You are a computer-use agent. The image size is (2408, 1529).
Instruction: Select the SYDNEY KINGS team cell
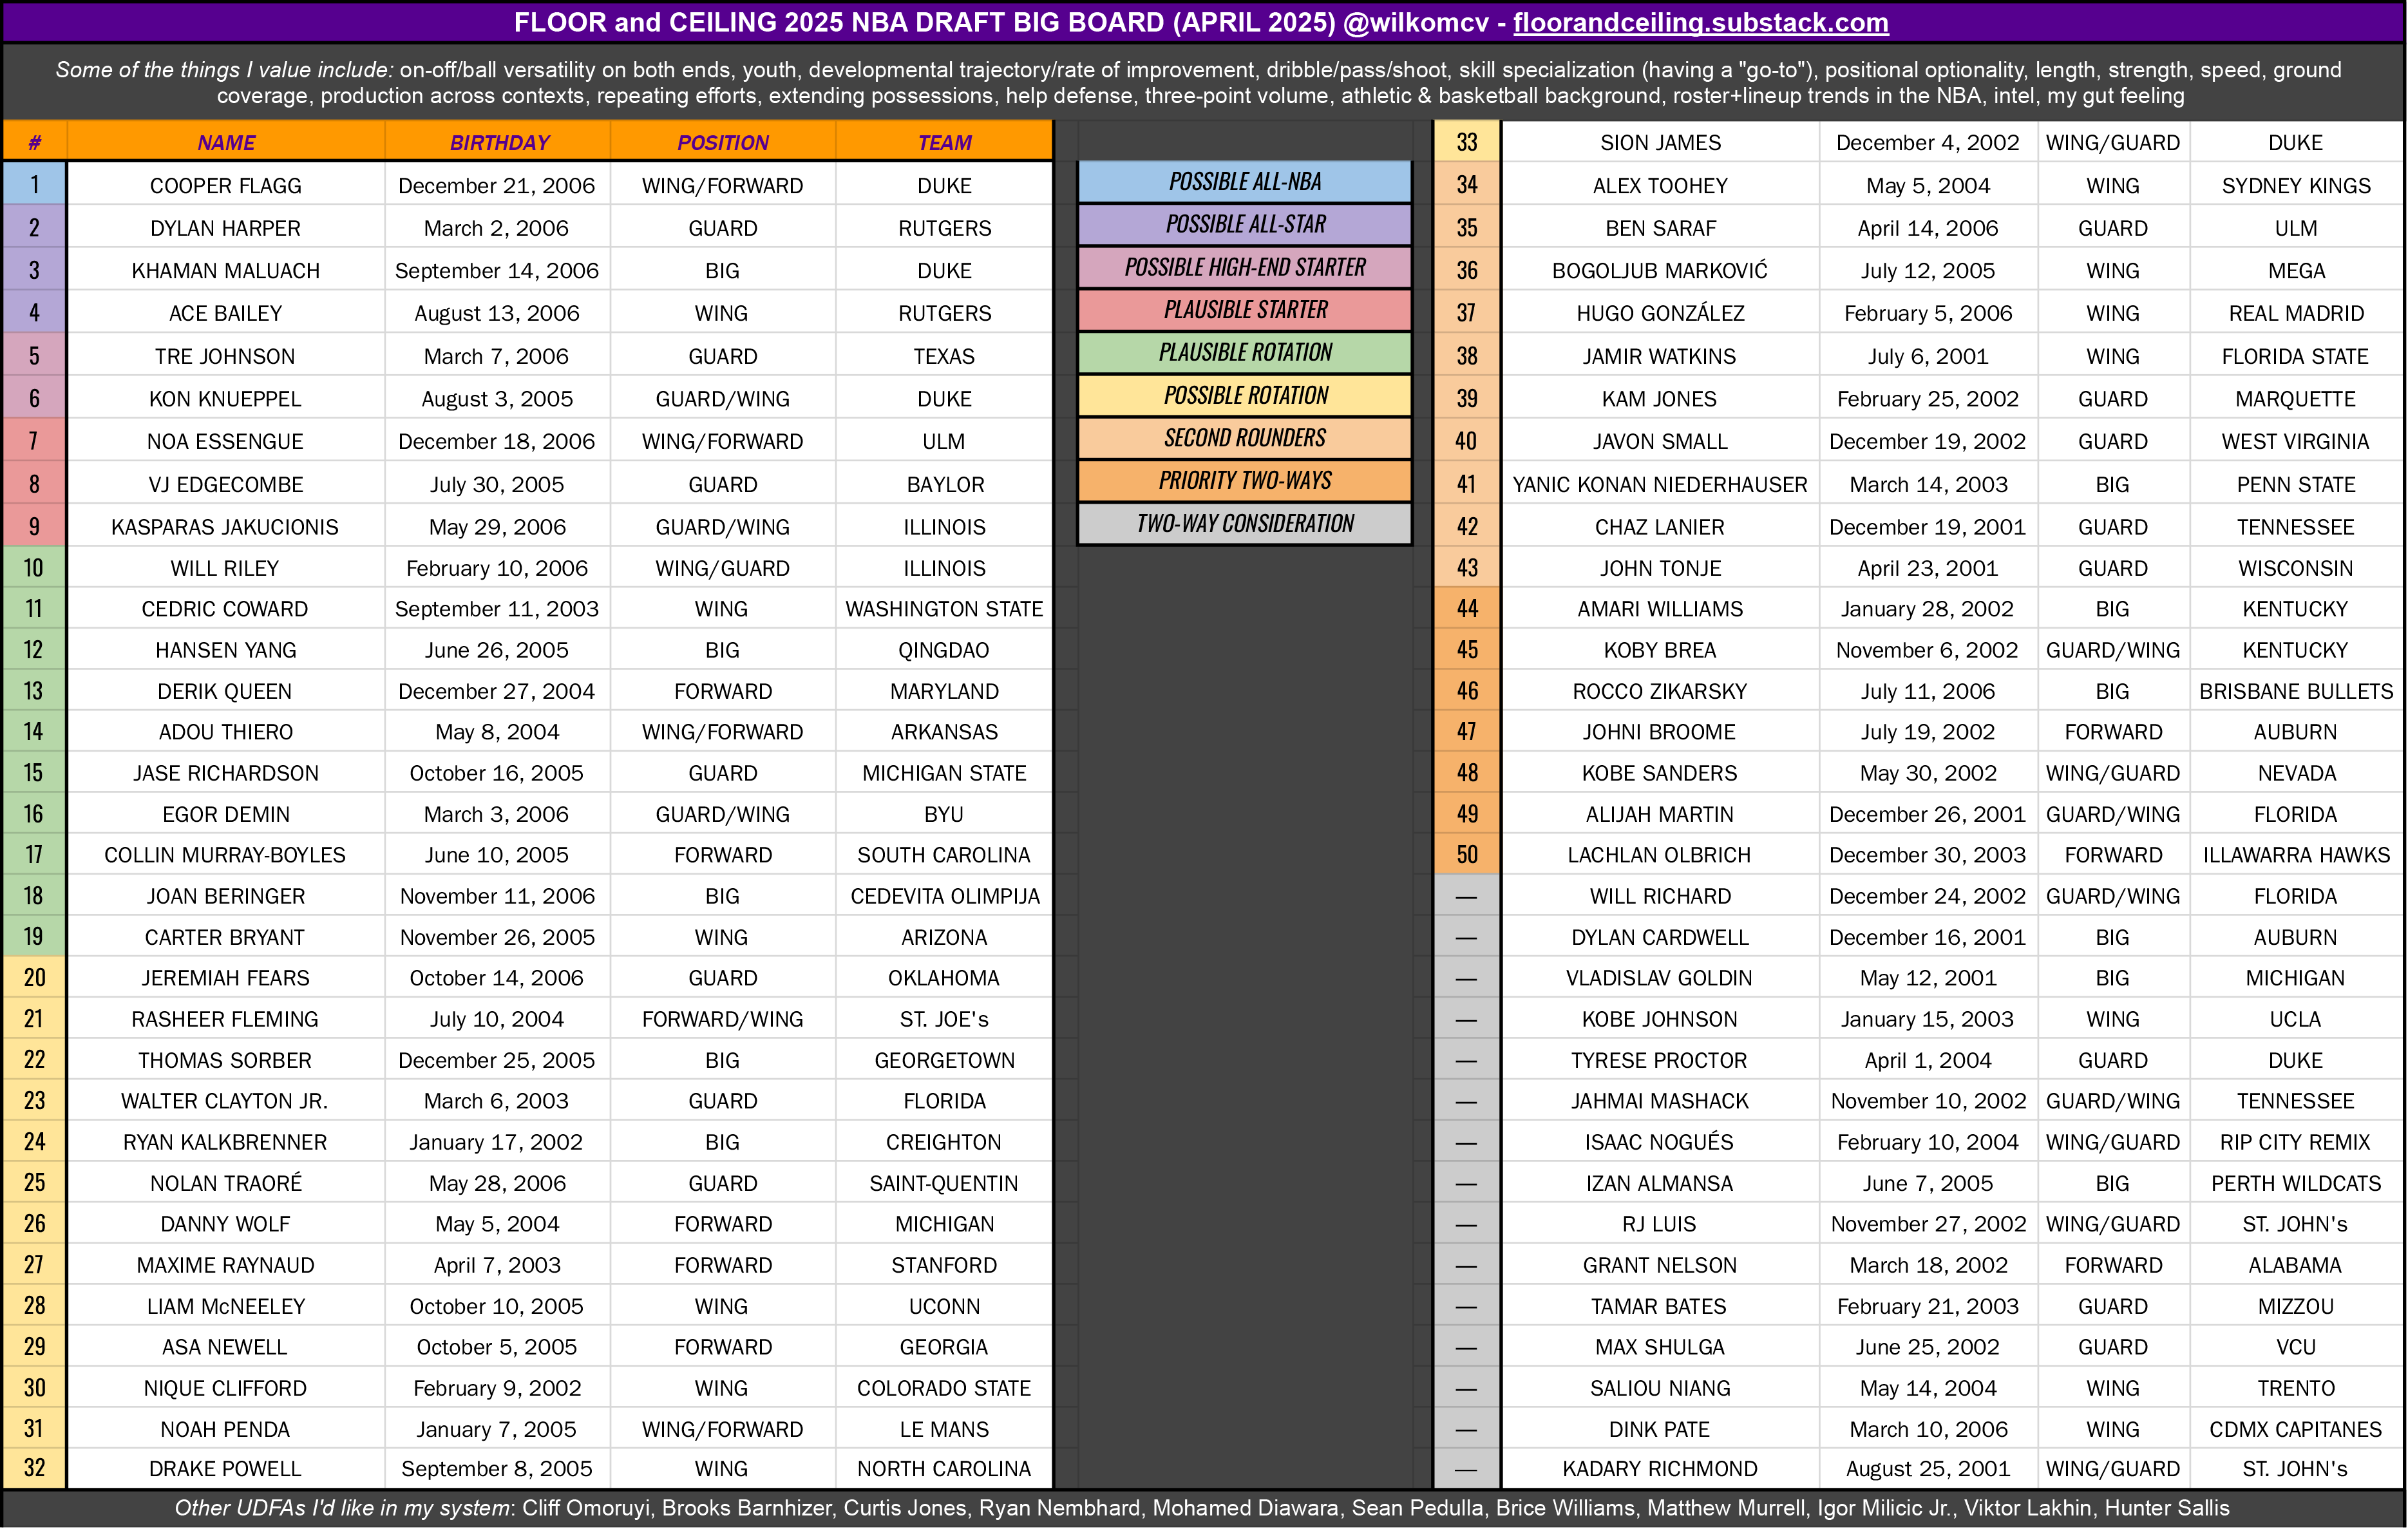tap(2296, 185)
